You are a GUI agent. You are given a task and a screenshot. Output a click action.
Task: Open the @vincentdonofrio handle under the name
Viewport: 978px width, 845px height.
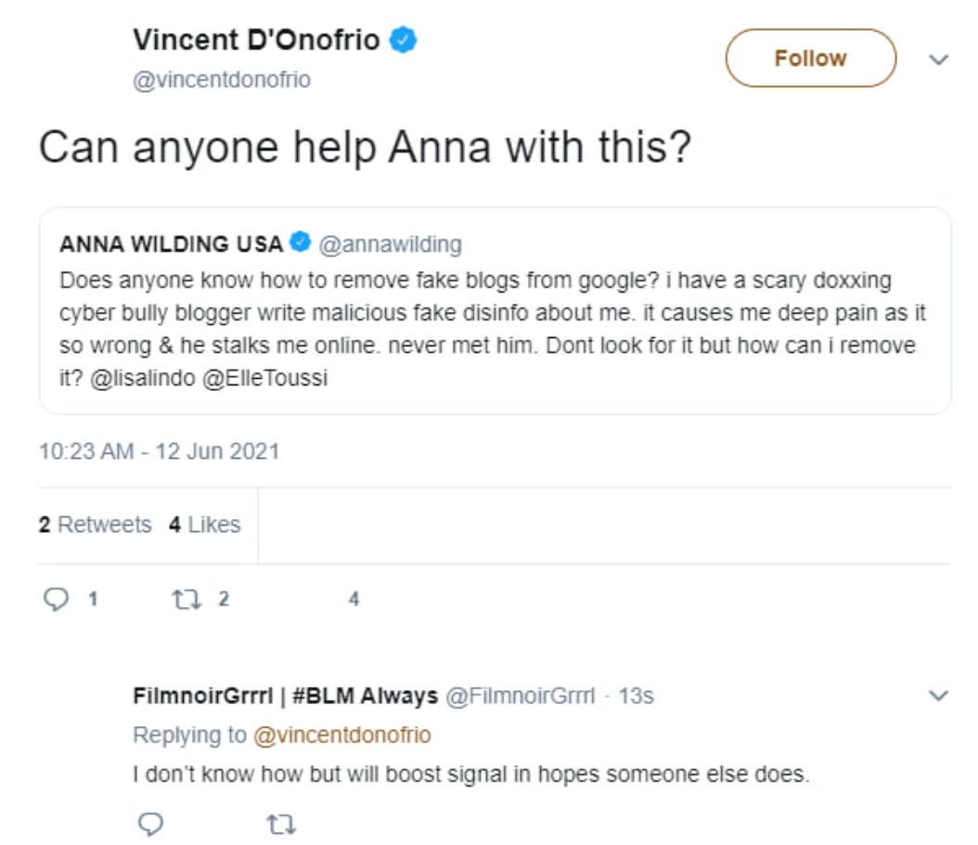click(x=222, y=80)
